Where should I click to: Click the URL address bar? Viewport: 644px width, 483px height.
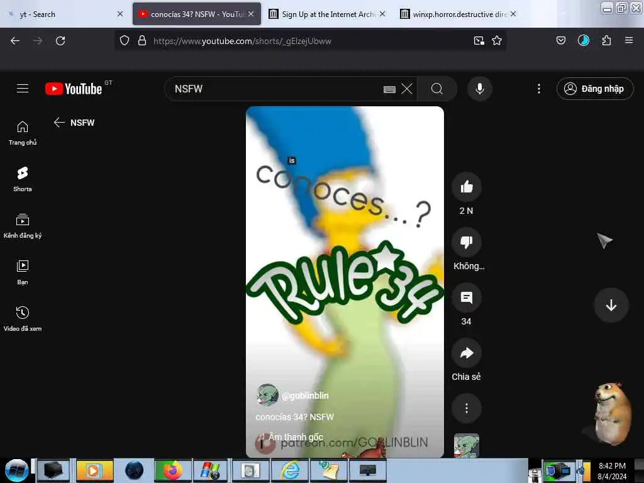tap(310, 41)
